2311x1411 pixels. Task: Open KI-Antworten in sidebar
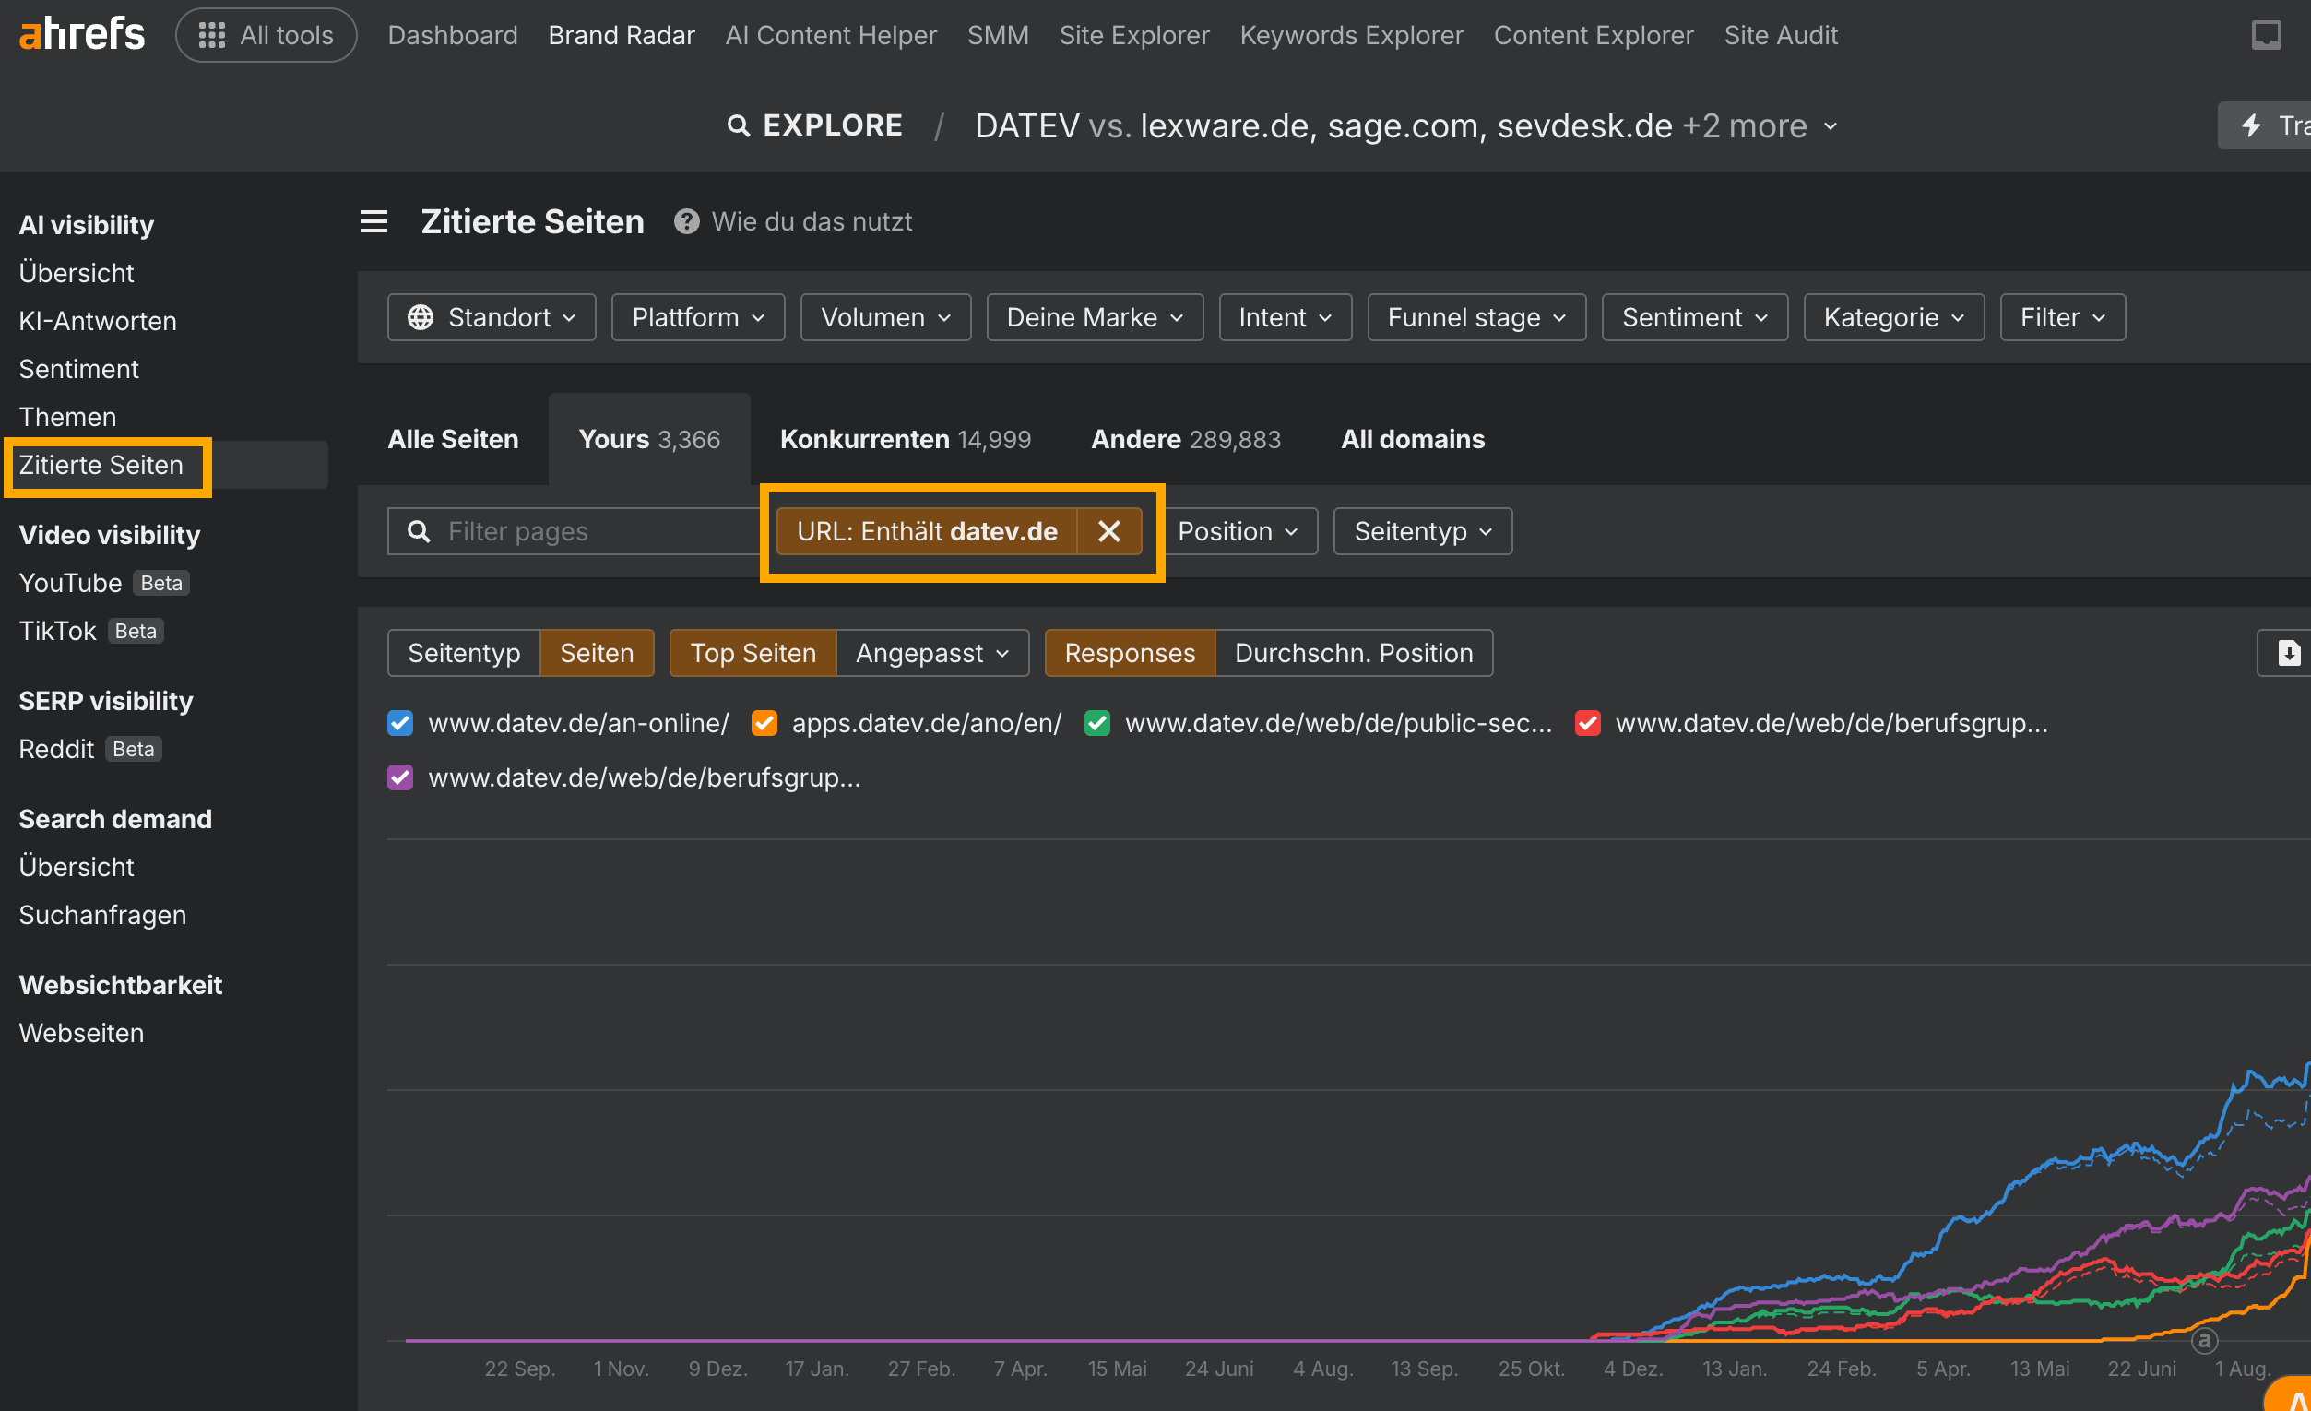[x=98, y=322]
